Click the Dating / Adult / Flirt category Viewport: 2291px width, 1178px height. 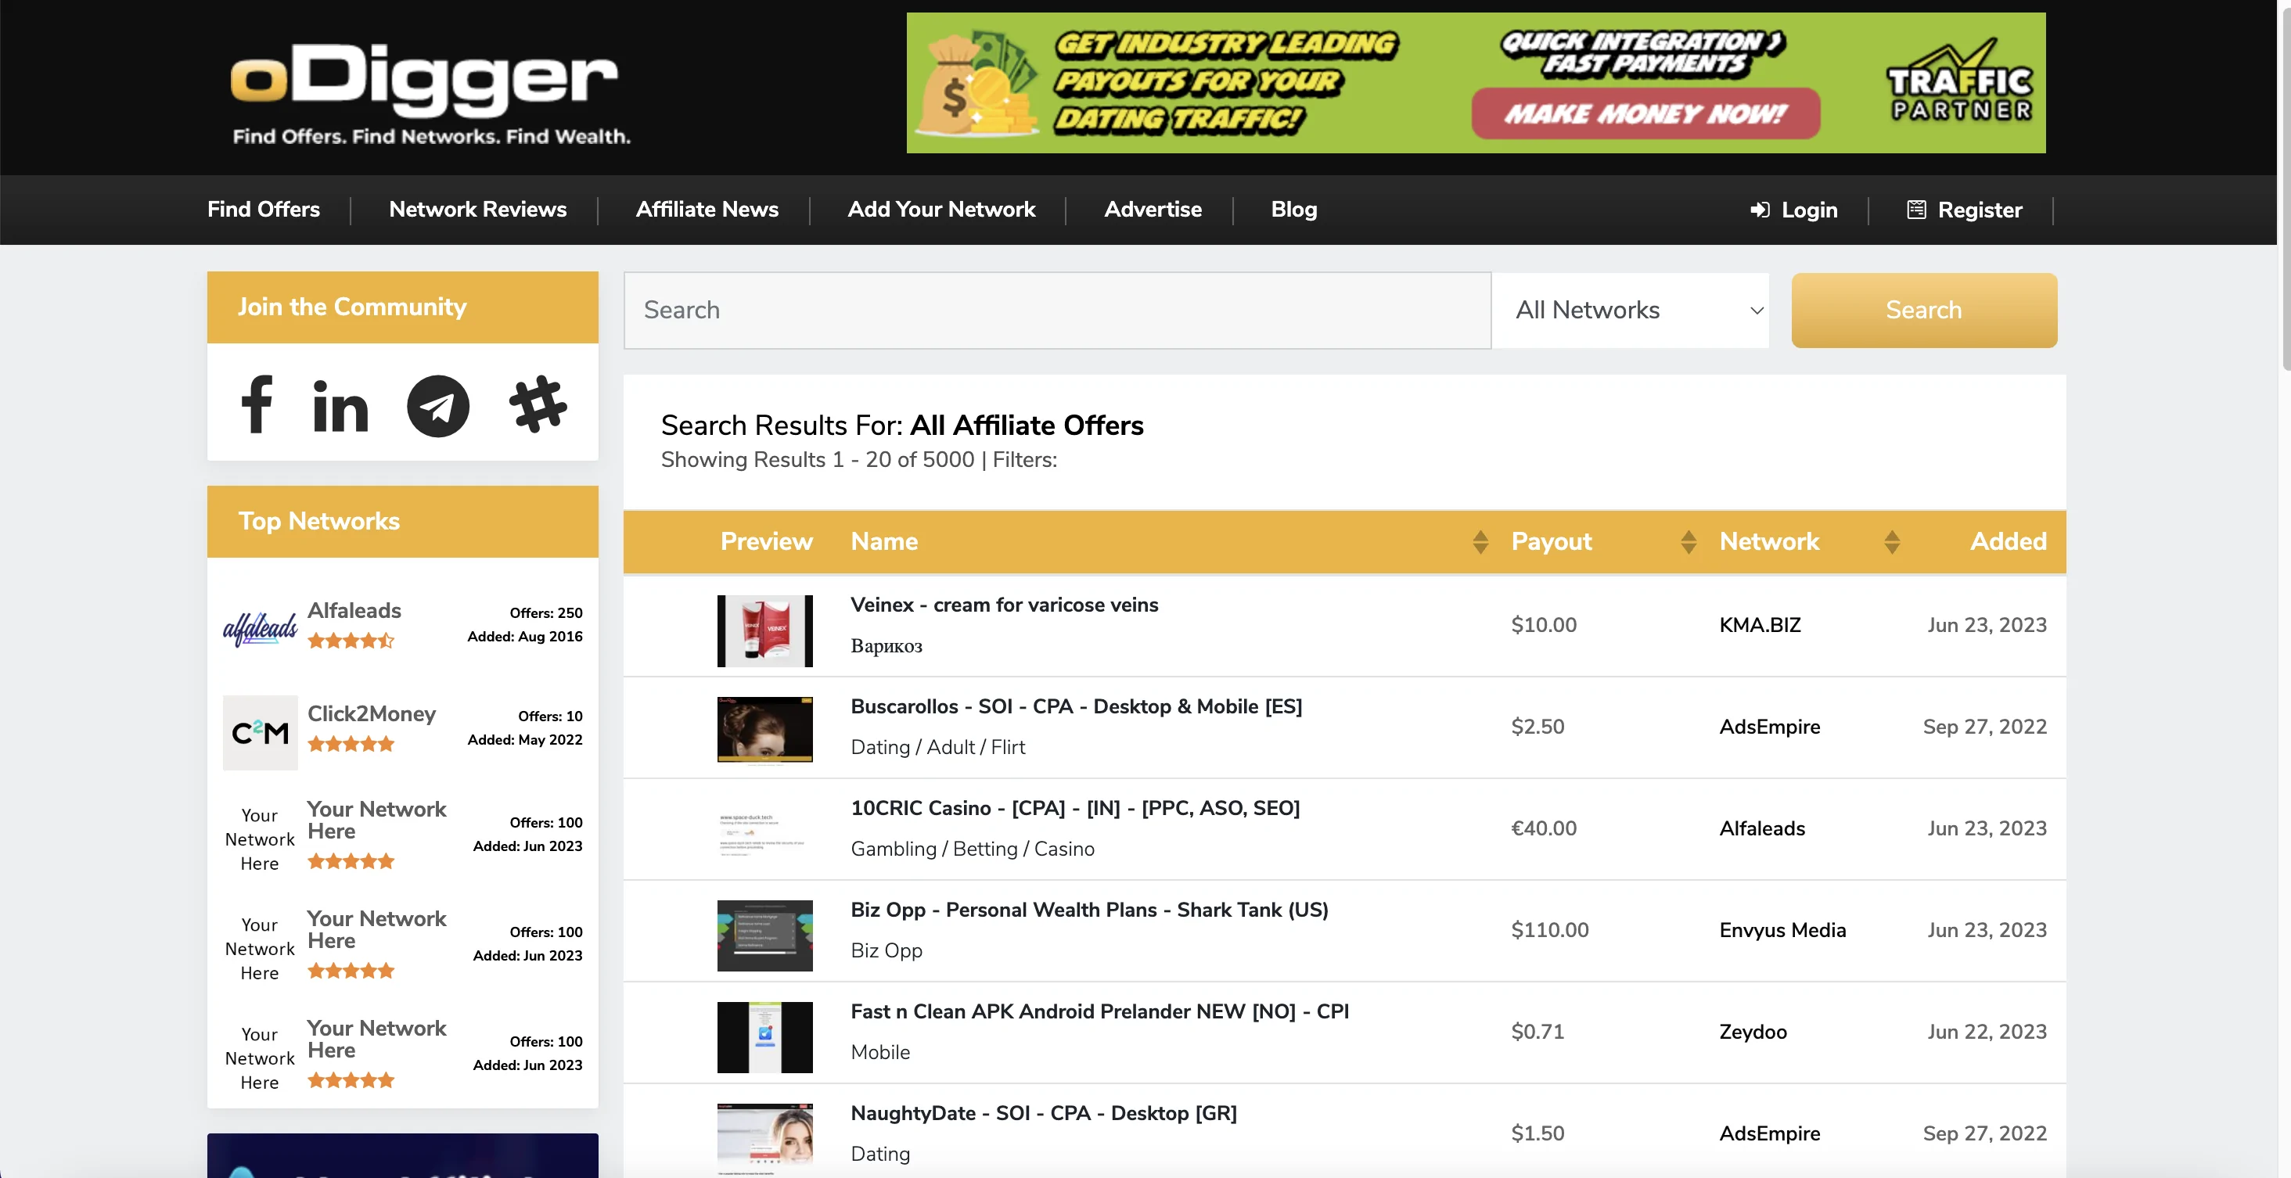937,748
